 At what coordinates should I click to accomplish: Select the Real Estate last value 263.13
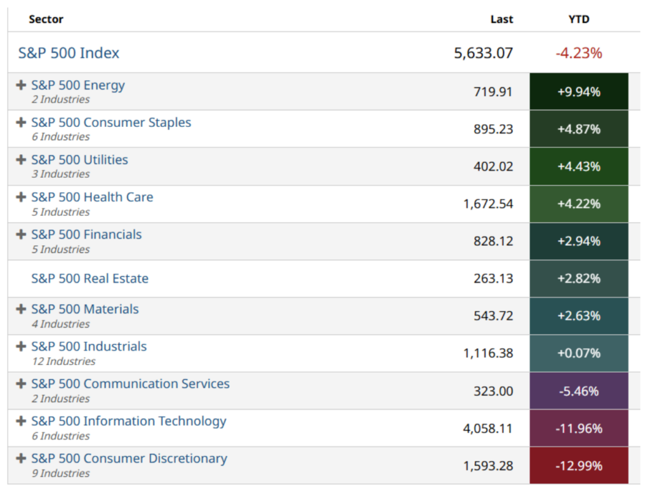[x=493, y=278]
